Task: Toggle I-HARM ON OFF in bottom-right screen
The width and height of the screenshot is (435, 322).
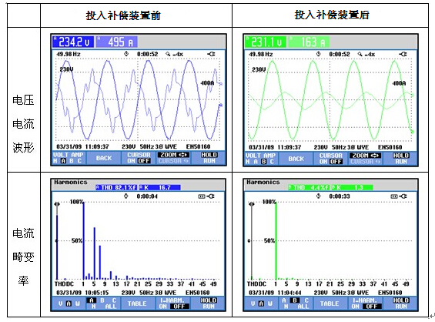Action: 364,304
